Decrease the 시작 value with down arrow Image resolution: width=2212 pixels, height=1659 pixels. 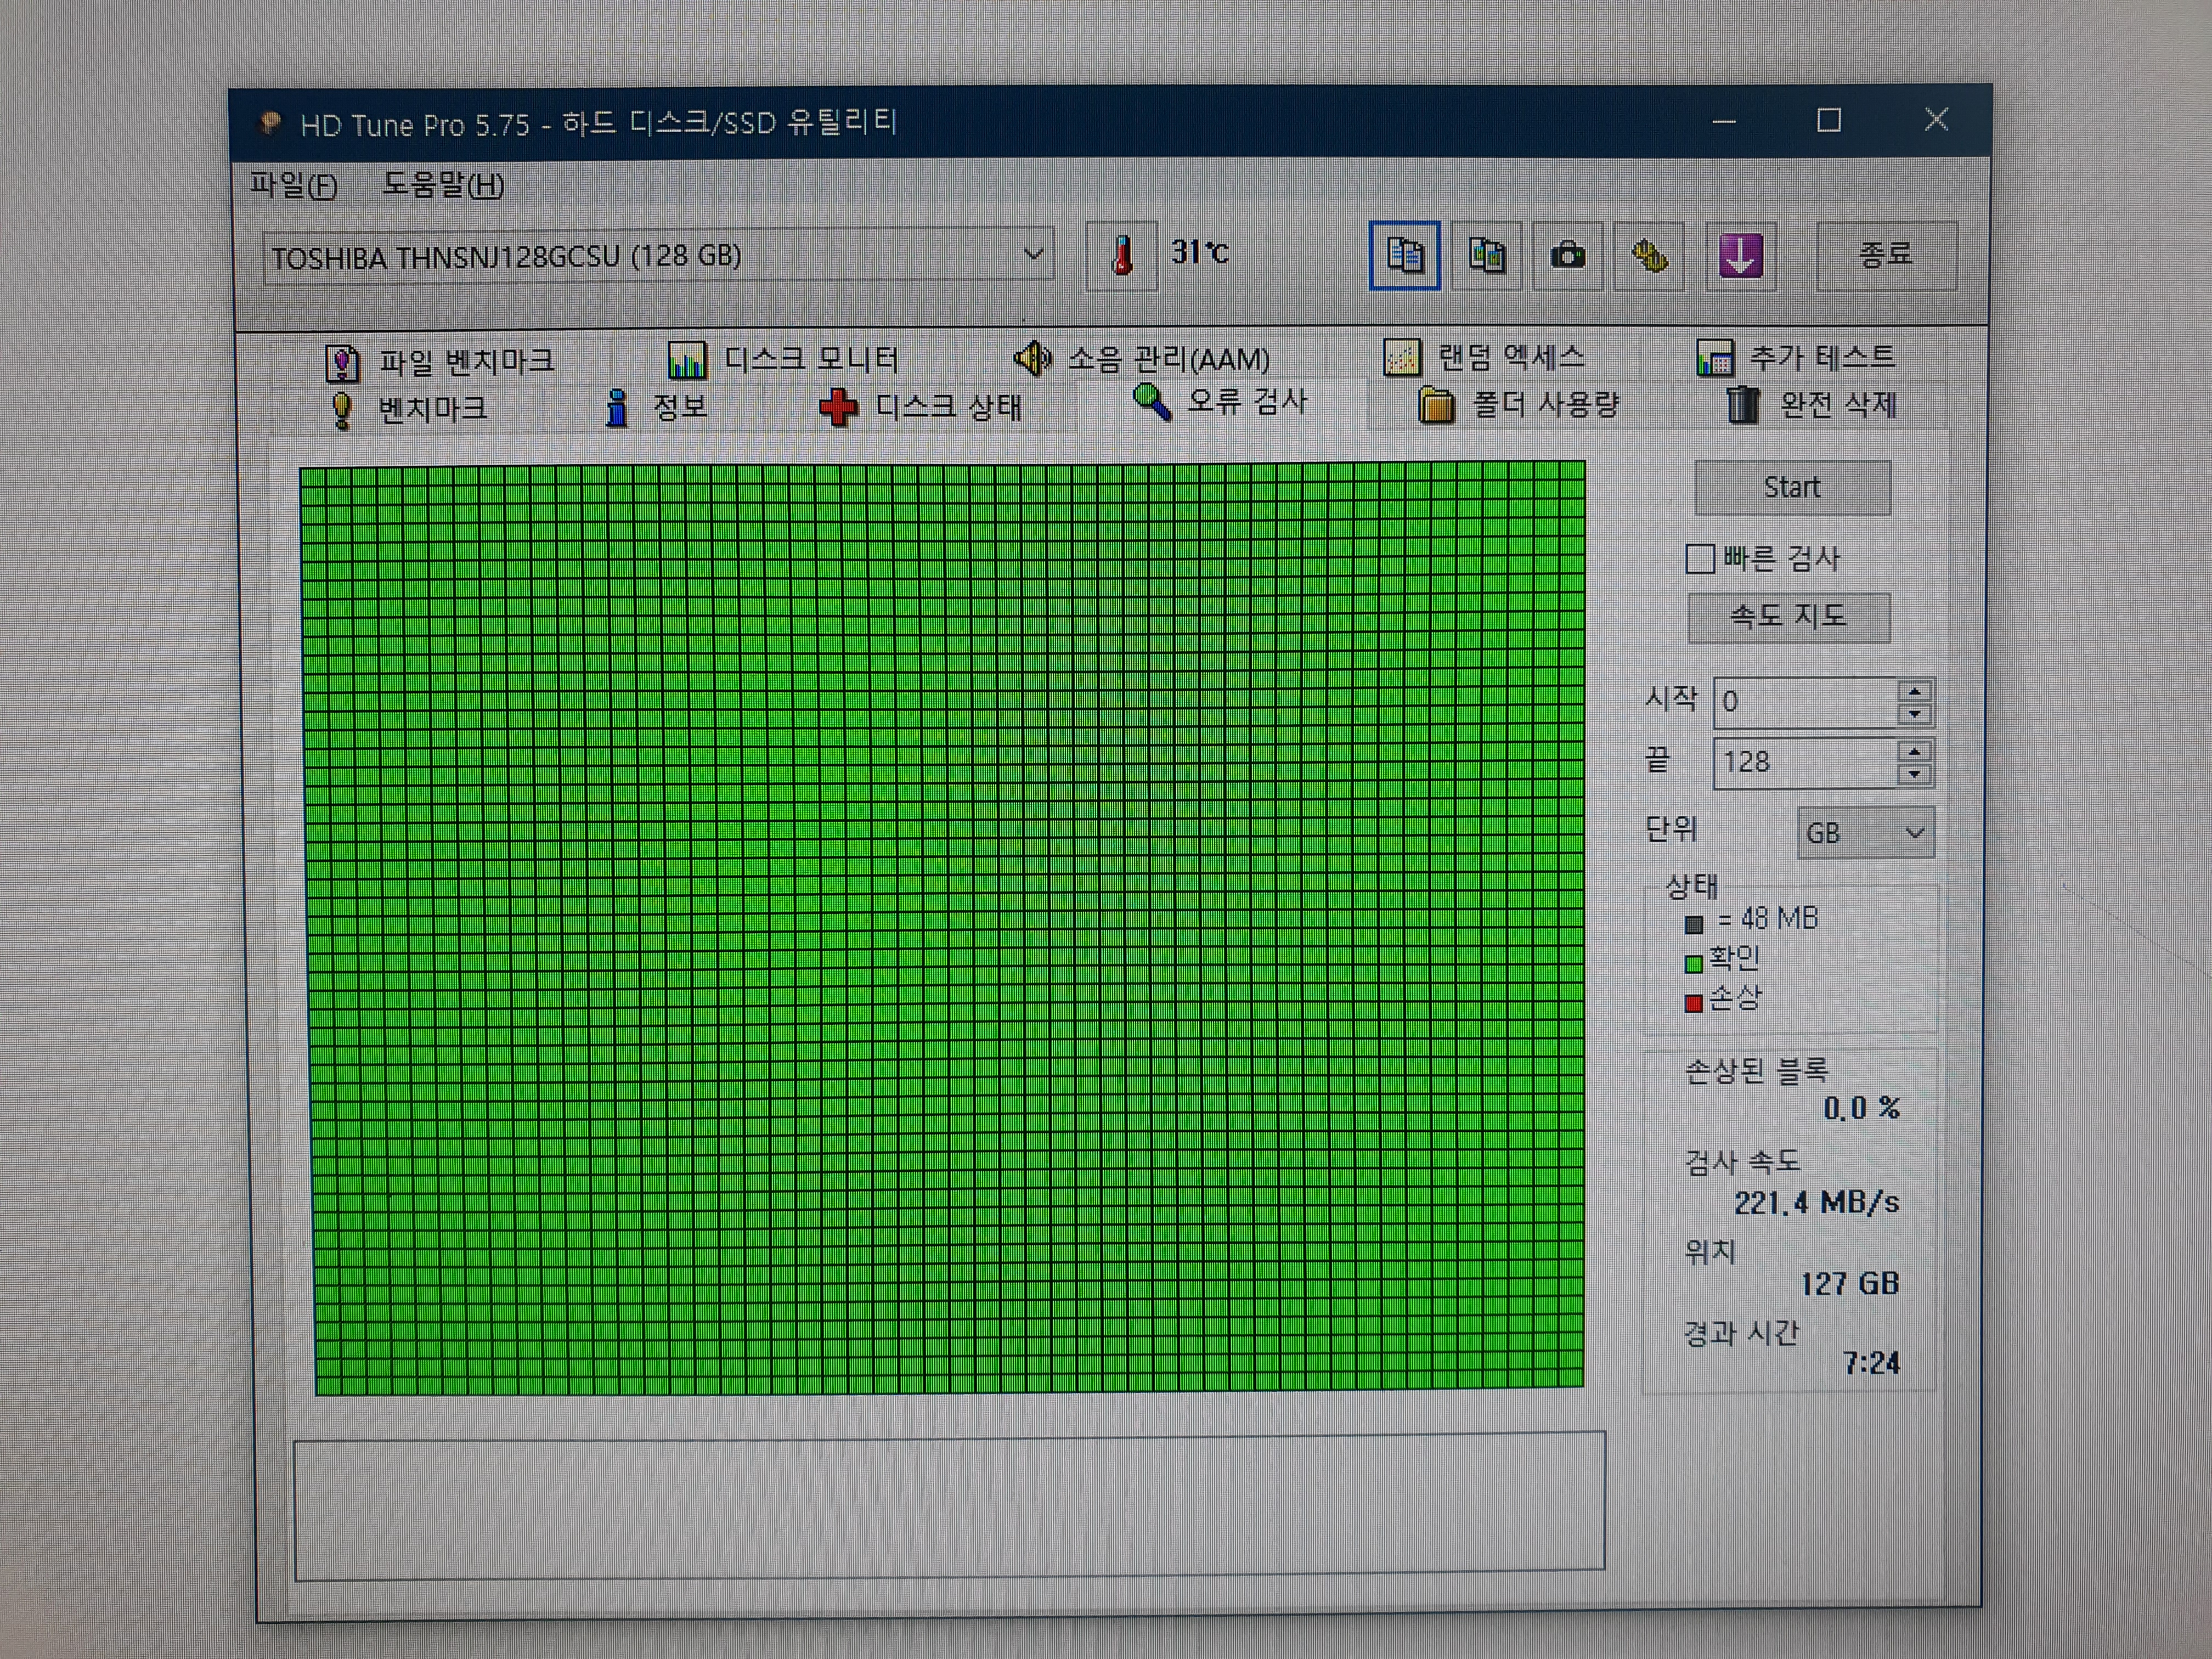[1914, 715]
